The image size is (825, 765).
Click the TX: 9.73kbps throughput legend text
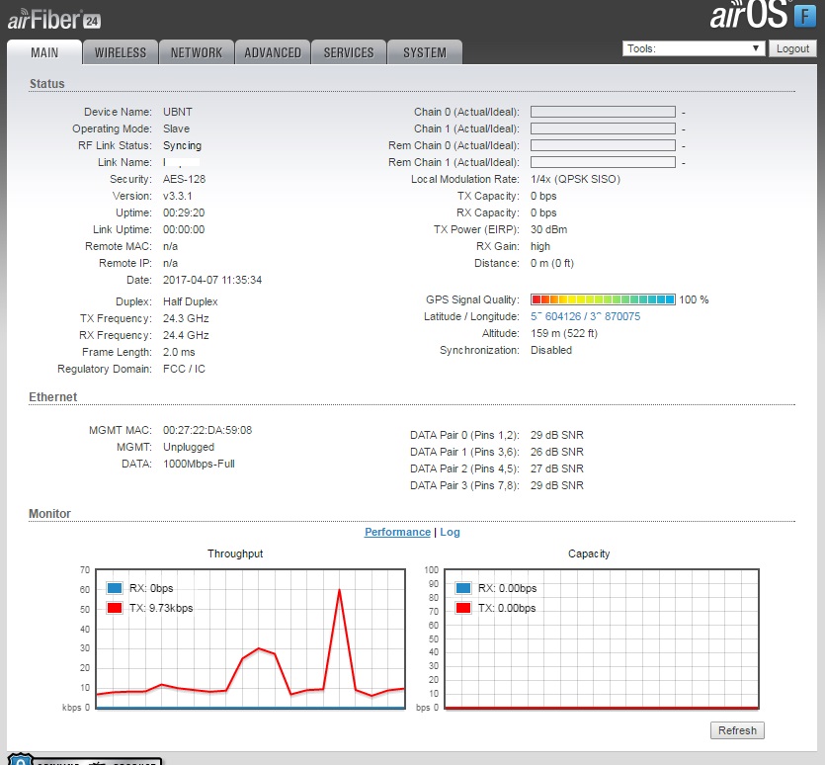point(161,608)
